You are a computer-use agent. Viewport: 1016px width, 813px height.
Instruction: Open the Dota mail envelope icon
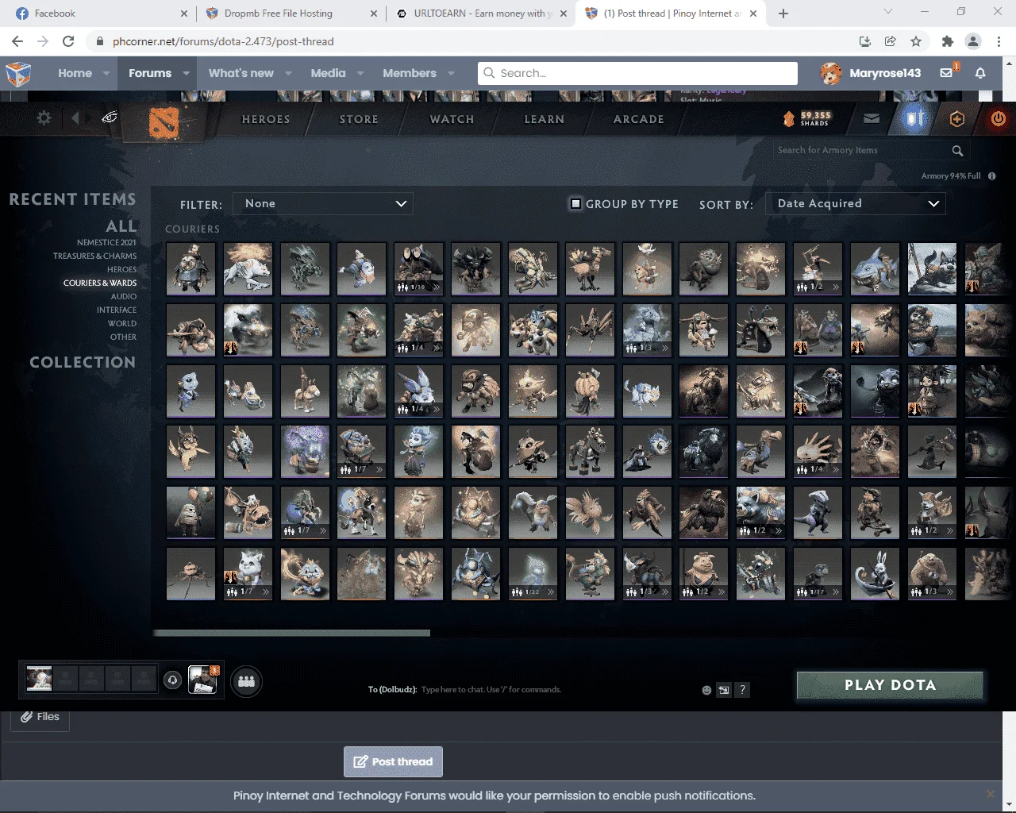click(x=872, y=118)
